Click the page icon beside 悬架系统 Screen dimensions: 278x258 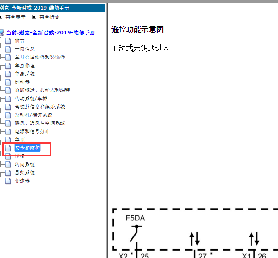click(x=8, y=172)
